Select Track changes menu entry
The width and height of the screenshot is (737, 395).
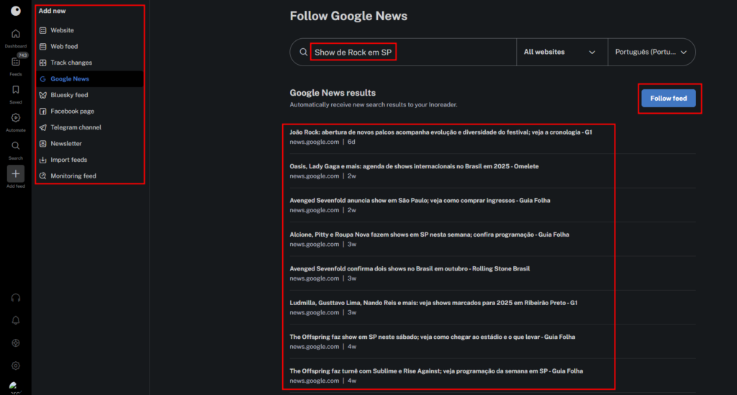90,63
